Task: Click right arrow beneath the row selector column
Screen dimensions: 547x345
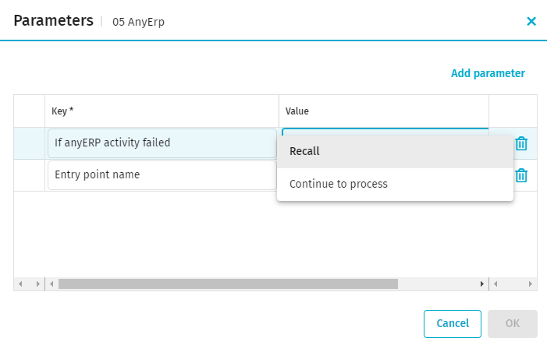Action: coord(38,284)
